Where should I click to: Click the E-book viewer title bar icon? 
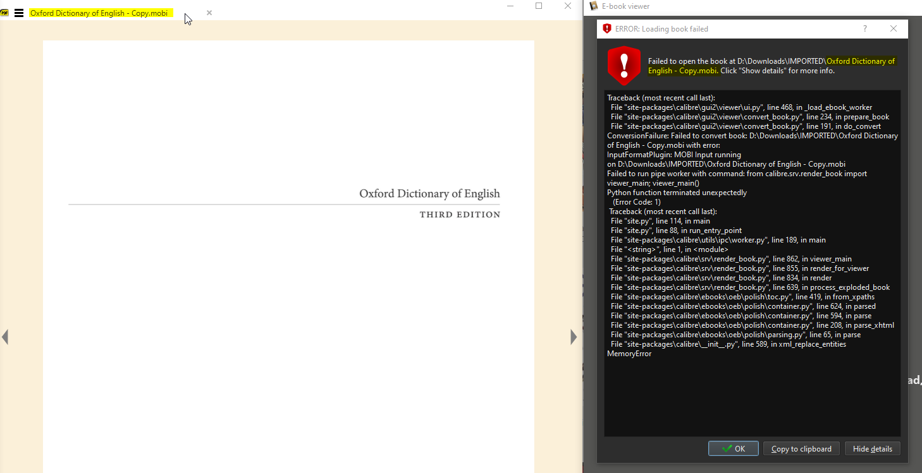[x=593, y=6]
